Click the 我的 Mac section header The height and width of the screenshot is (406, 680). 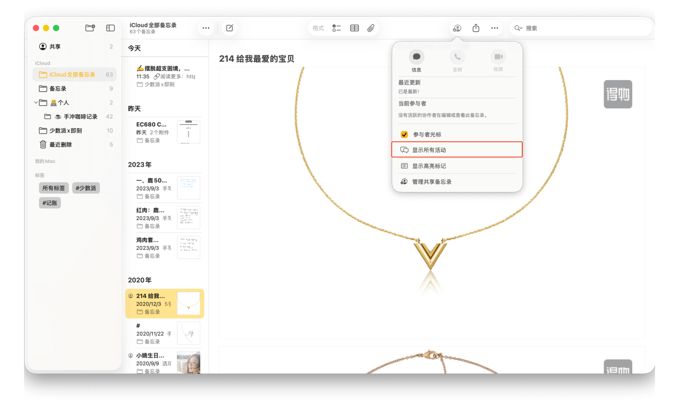45,161
